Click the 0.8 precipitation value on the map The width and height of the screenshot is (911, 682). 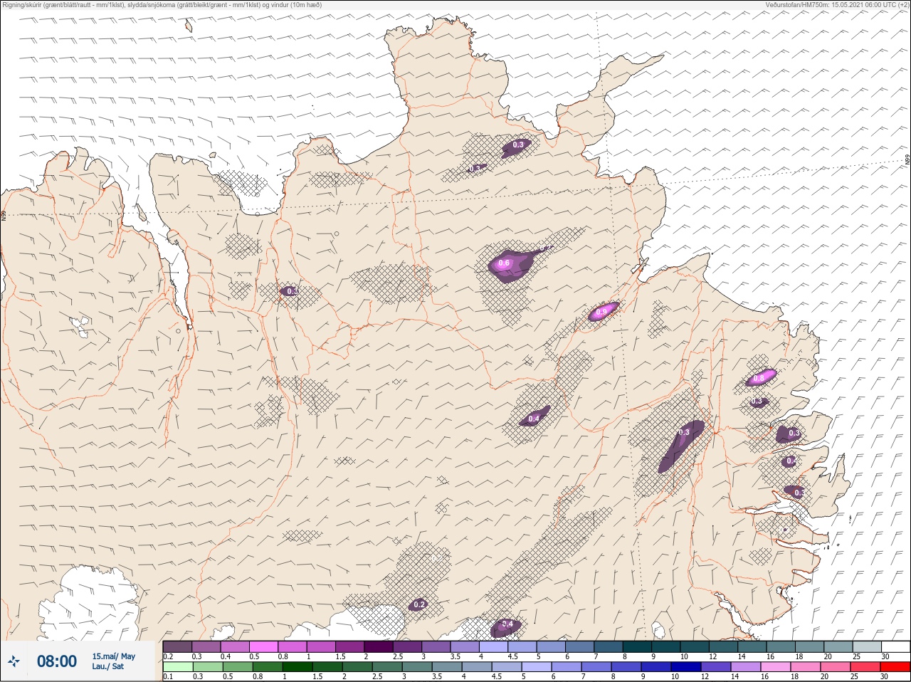pyautogui.click(x=759, y=378)
